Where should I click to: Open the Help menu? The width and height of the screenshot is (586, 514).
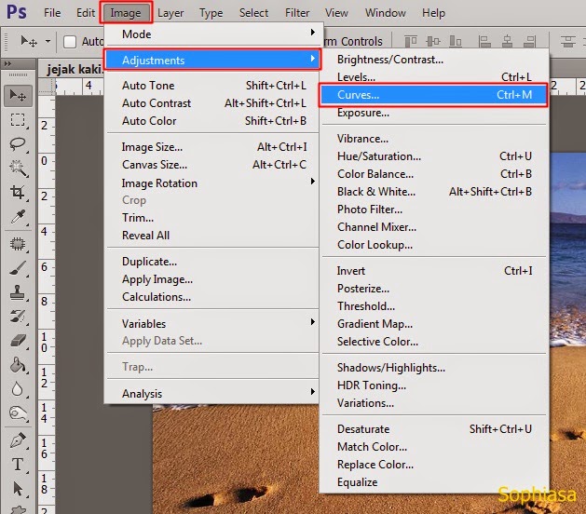[433, 13]
